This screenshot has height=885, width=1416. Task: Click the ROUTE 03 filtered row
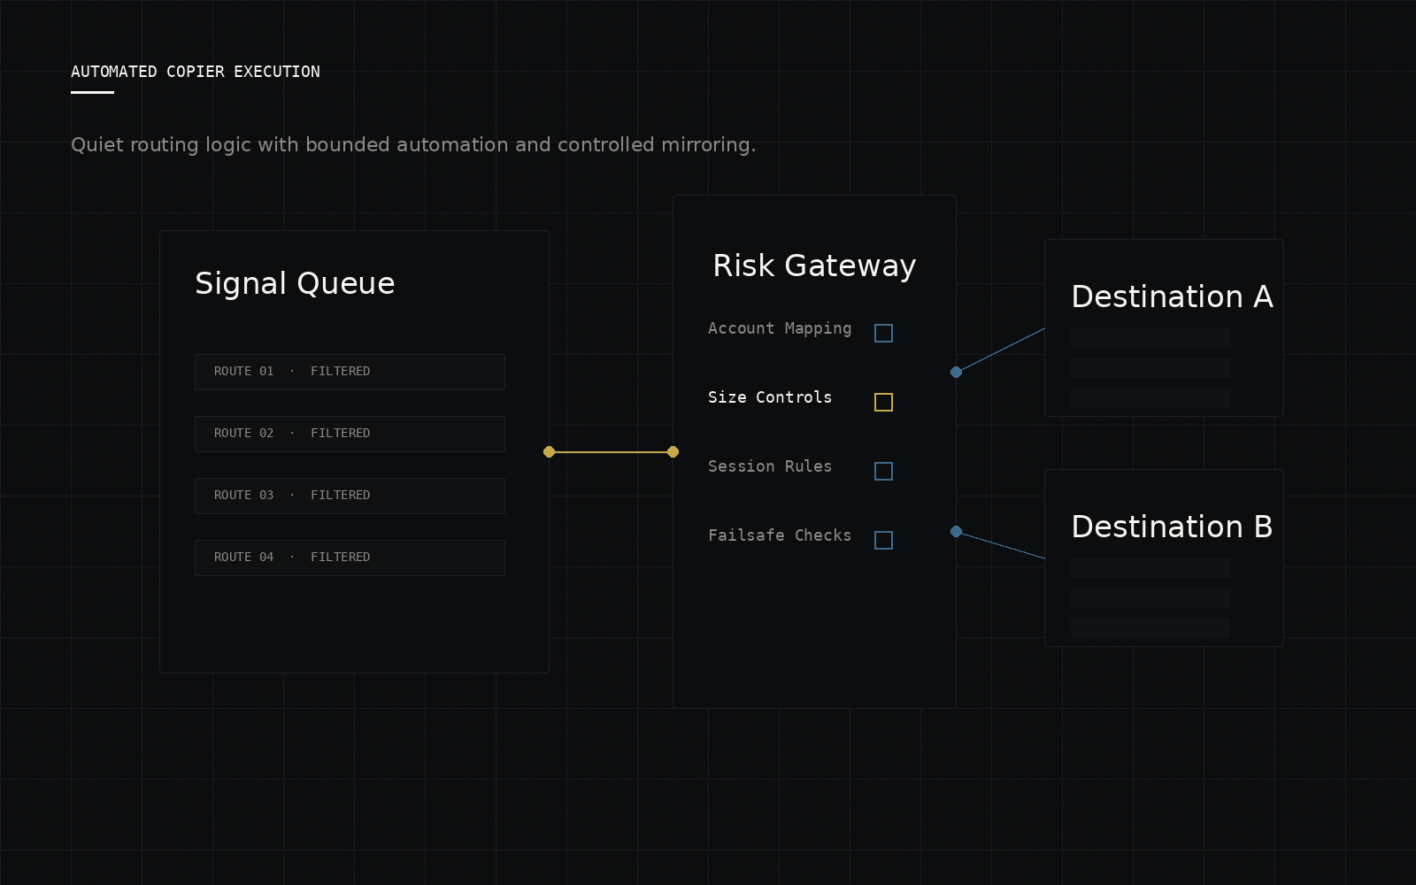pyautogui.click(x=350, y=496)
